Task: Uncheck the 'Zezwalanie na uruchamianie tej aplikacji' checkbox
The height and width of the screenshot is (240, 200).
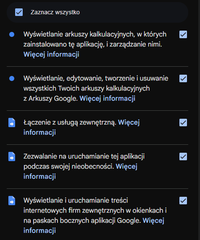Action: point(183,157)
